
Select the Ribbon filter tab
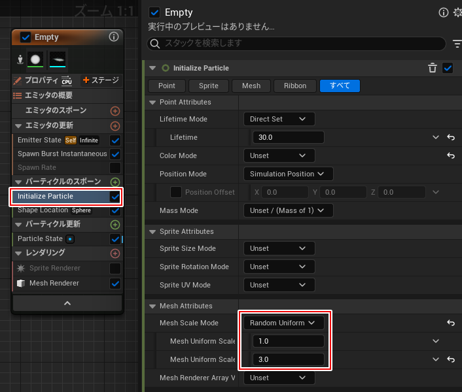pyautogui.click(x=294, y=86)
